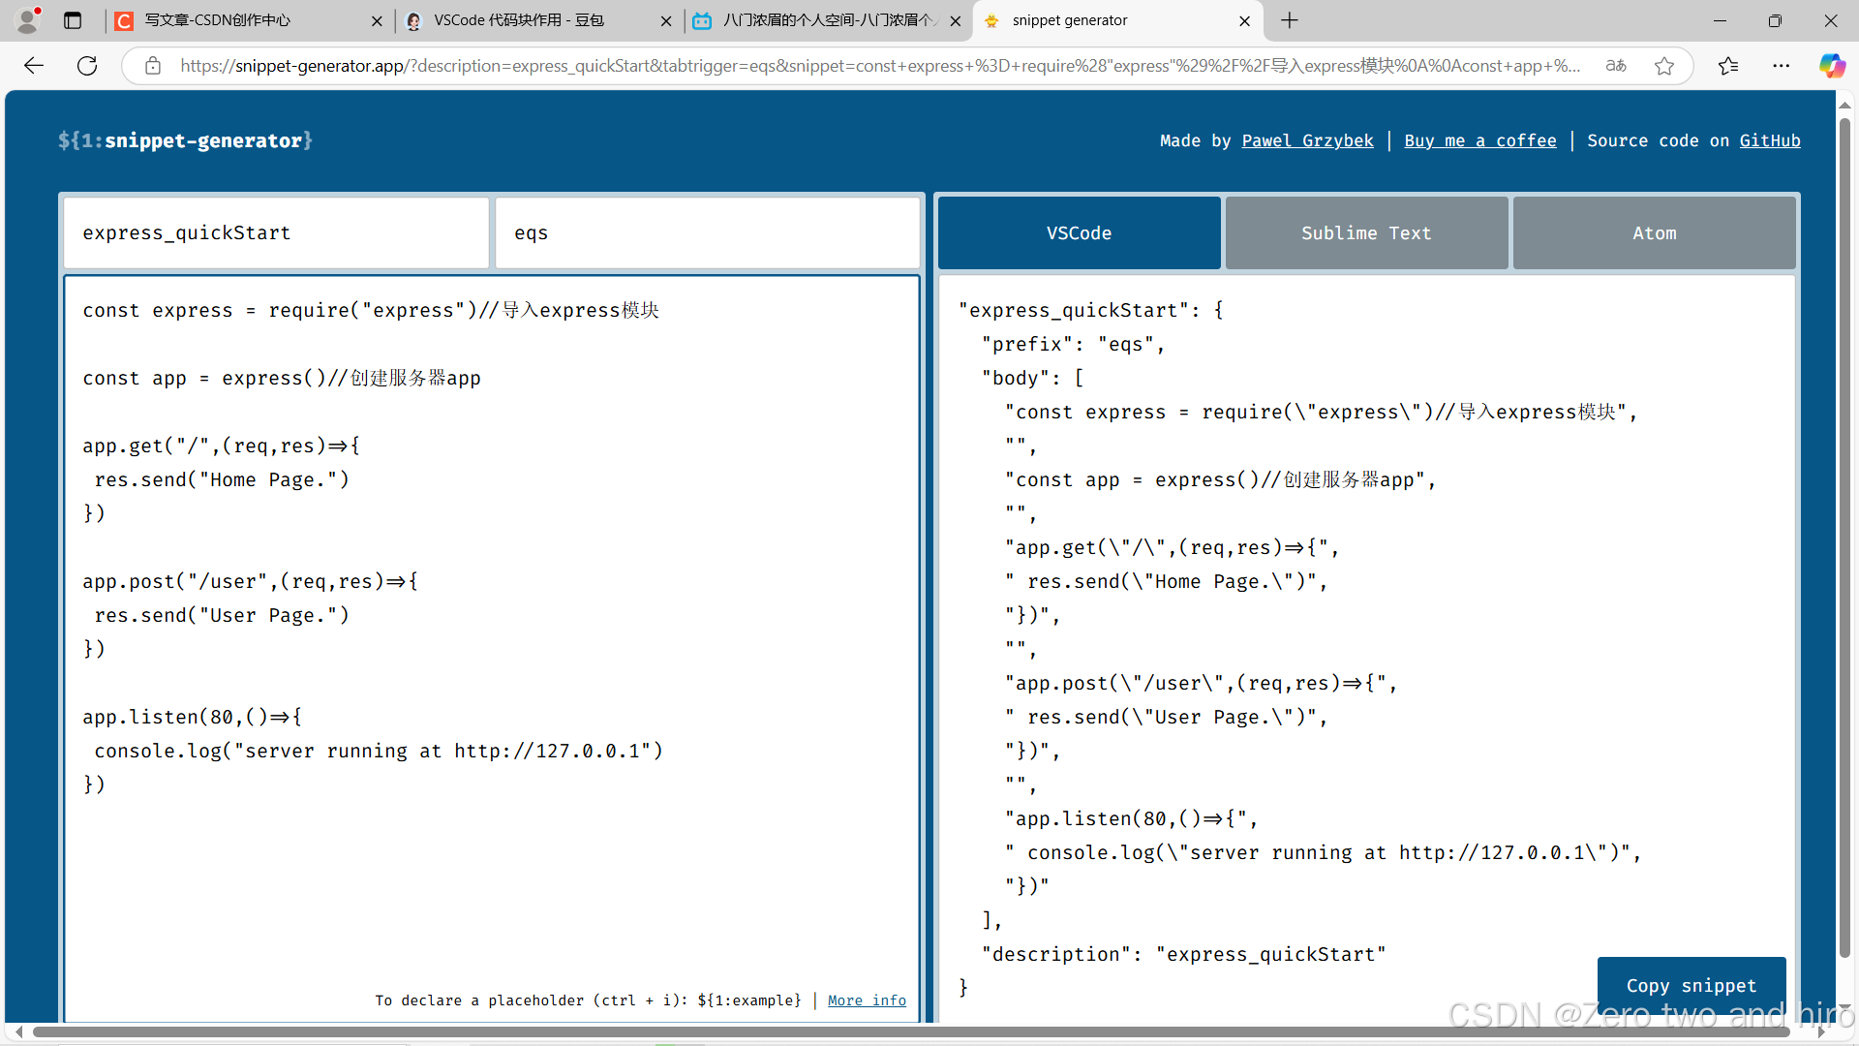Viewport: 1859px width, 1046px height.
Task: Open the profile avatar icon
Action: (x=28, y=20)
